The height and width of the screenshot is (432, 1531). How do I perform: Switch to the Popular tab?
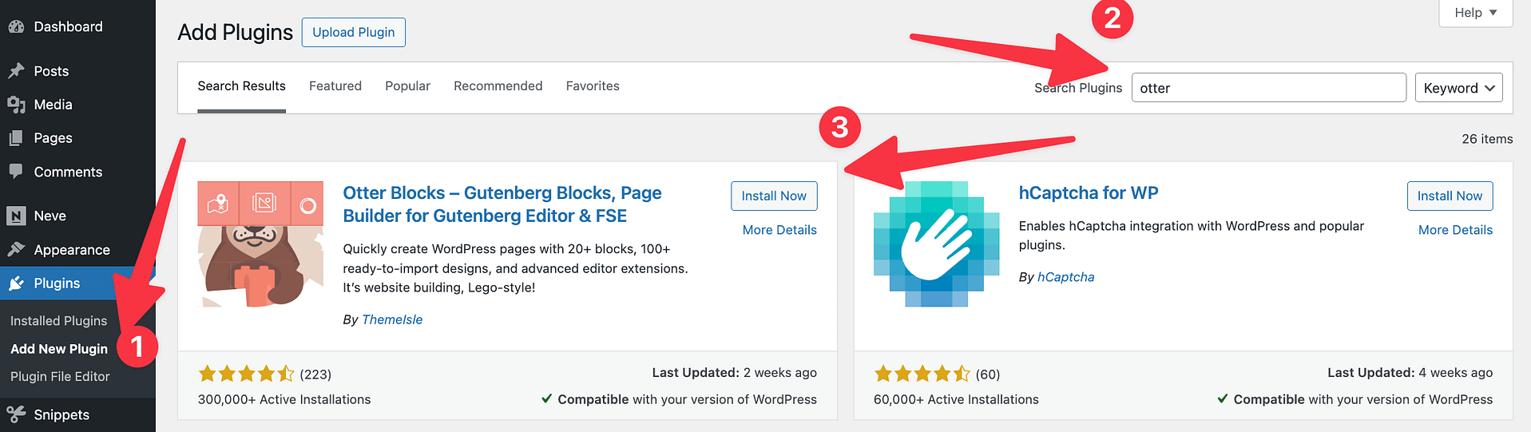click(407, 86)
